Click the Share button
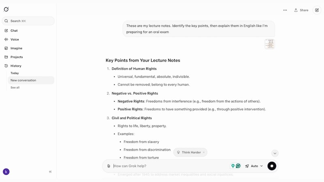 (x=301, y=10)
